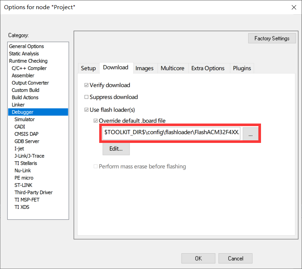The height and width of the screenshot is (269, 302).
Task: Open J-Link/J-Trace driver settings
Action: click(29, 156)
